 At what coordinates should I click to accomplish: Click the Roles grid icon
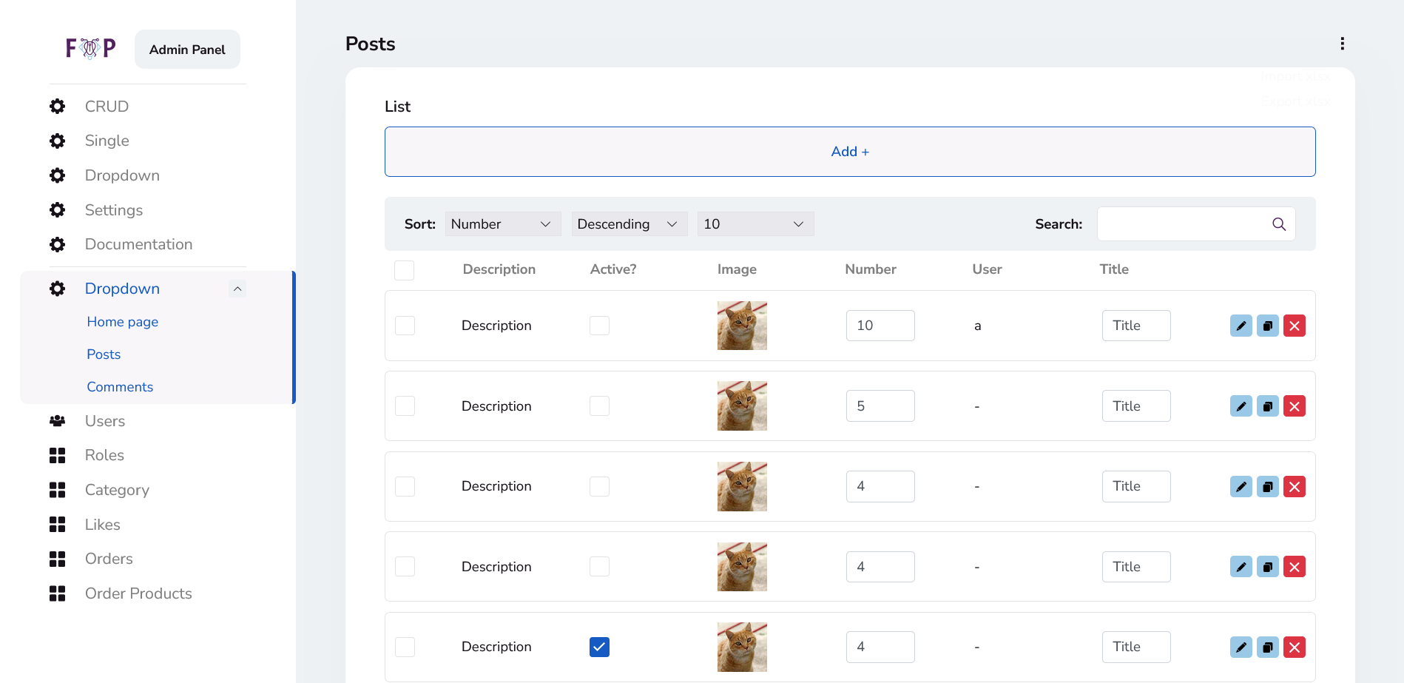point(57,455)
